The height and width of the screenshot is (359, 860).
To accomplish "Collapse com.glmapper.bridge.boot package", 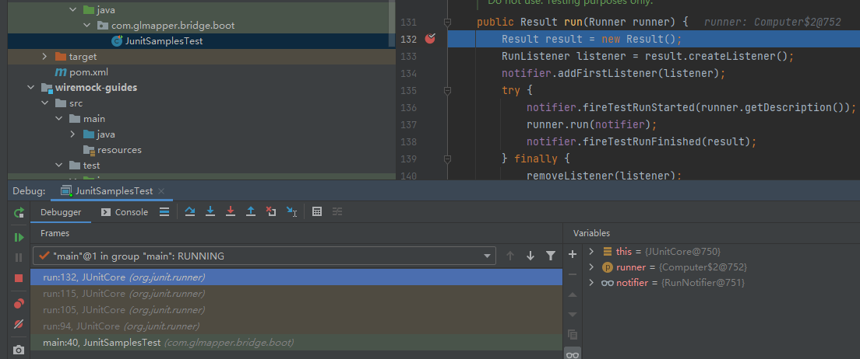I will coord(87,25).
